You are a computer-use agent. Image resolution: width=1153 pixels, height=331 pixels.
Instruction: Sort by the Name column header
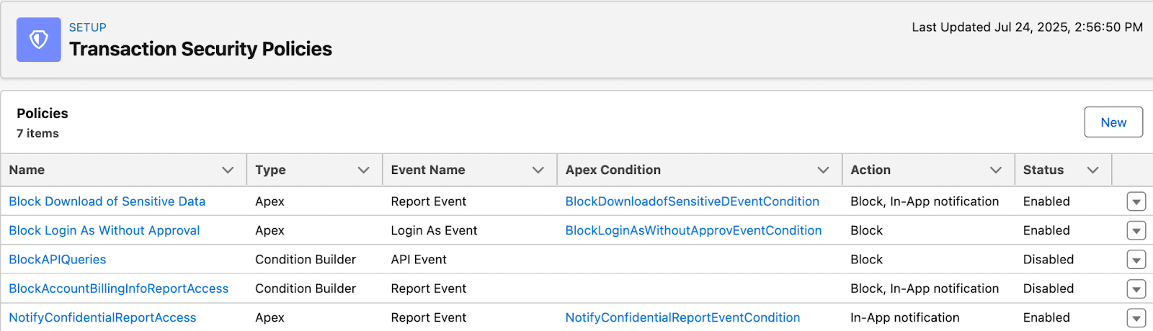click(27, 171)
